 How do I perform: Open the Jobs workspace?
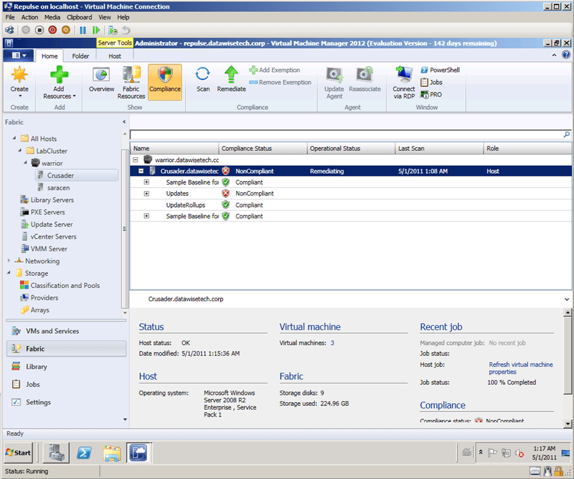66,384
